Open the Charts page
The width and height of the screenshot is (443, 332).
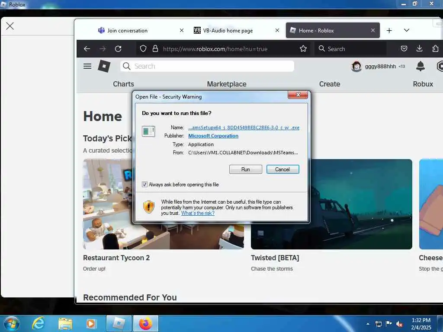click(x=123, y=84)
